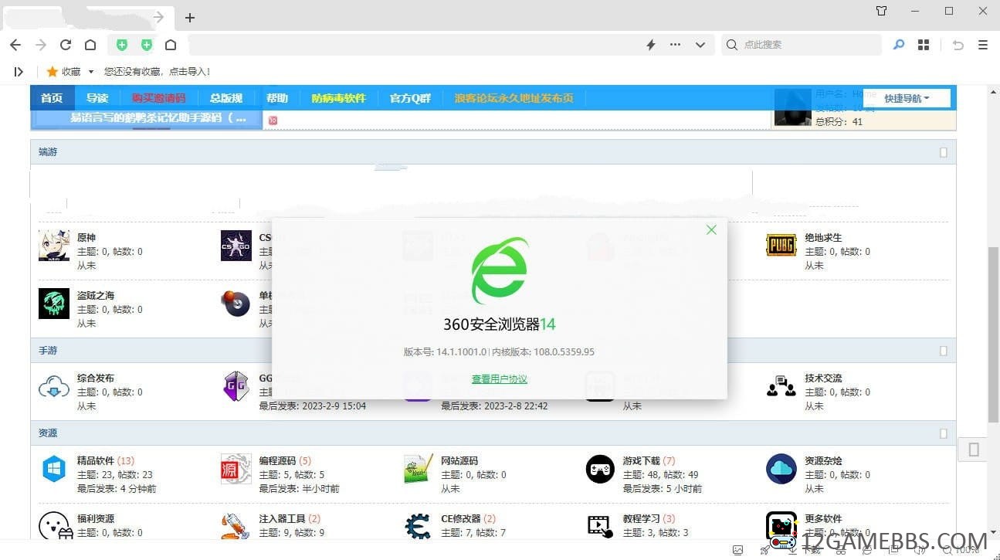Click the picture icon in status bar
1000x560 pixels.
coord(738,550)
